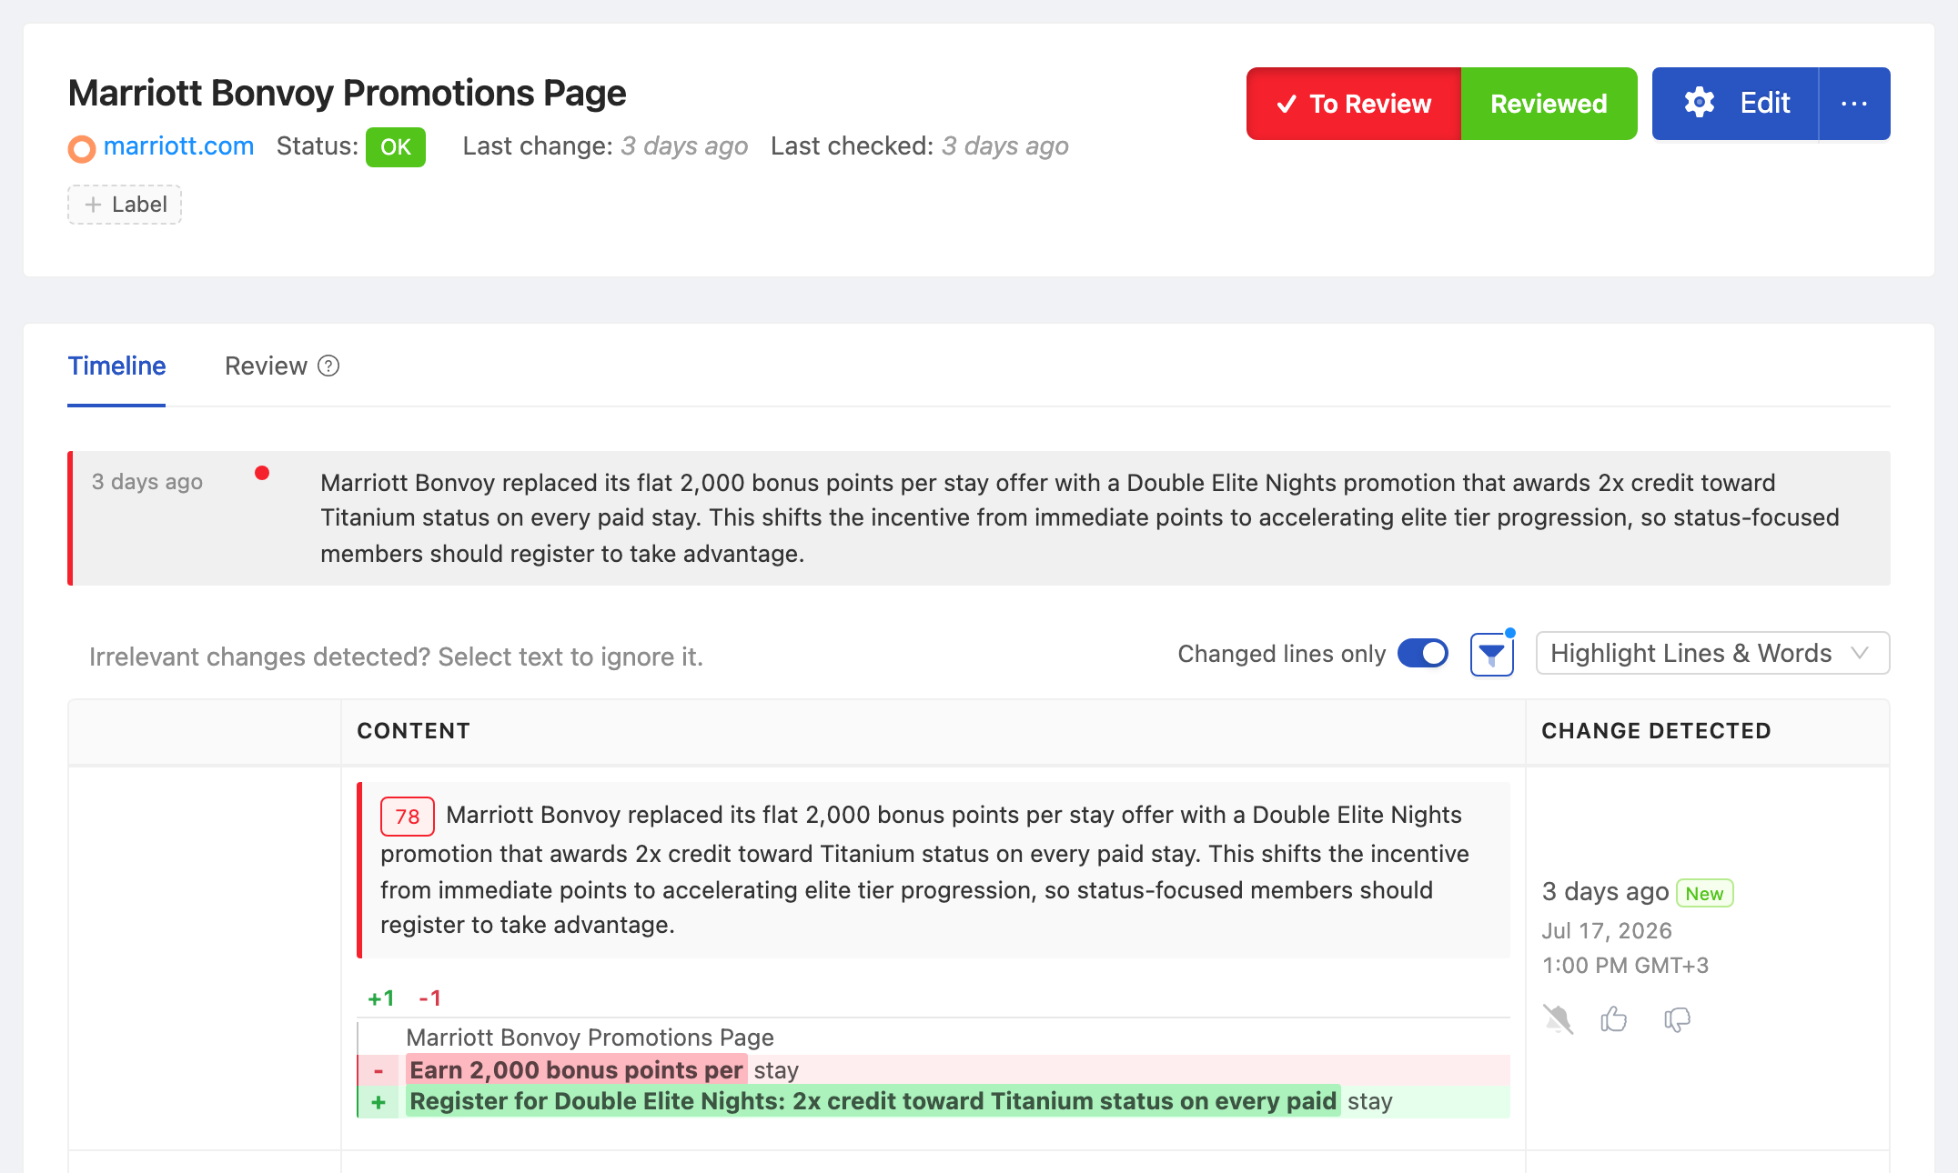The height and width of the screenshot is (1173, 1958).
Task: Click the green New badge
Action: coord(1704,893)
